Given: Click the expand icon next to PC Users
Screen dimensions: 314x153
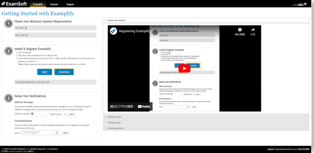Looking at the screenshot, I should click(26, 28).
